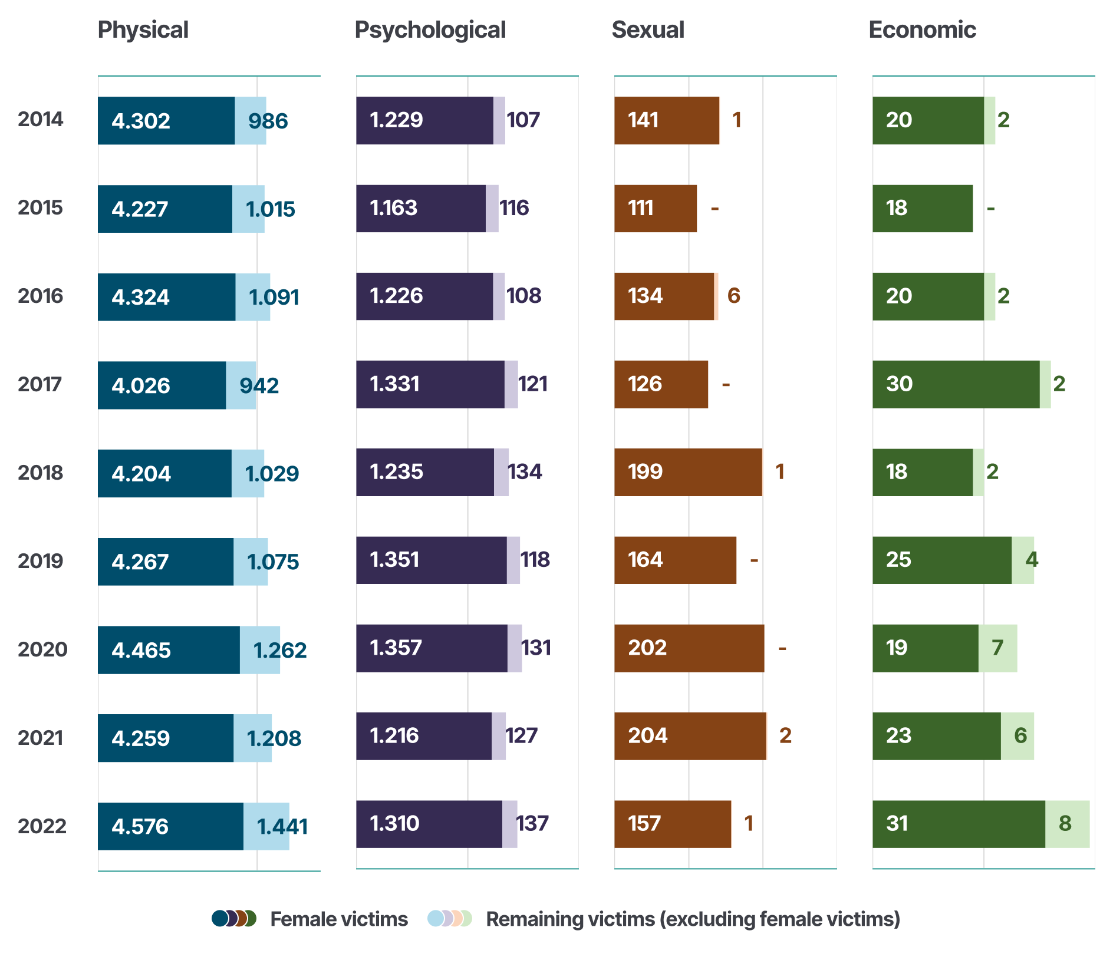The height and width of the screenshot is (957, 1113).
Task: Click the dark green Female victims legend dot
Action: (250, 919)
